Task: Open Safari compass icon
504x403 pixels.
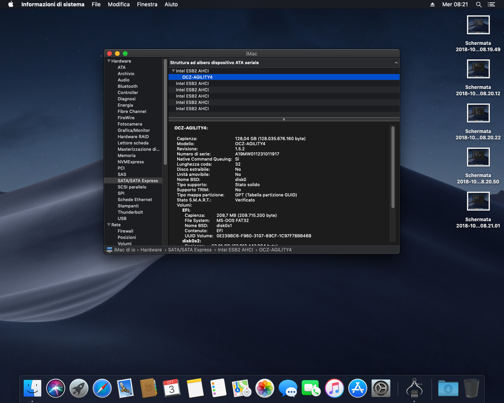Action: (x=102, y=388)
